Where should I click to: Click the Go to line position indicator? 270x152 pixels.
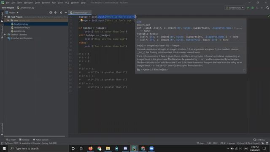(209, 143)
